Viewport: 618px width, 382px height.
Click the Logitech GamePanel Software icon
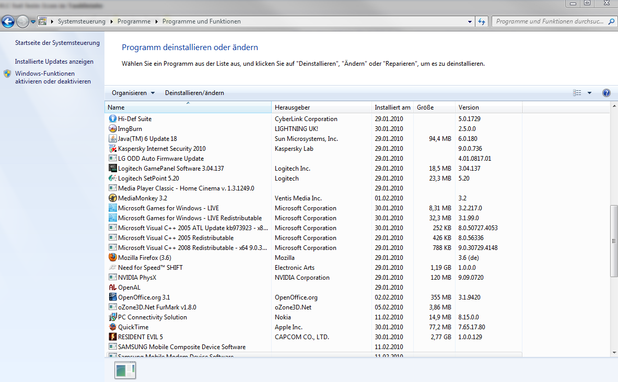pyautogui.click(x=113, y=168)
